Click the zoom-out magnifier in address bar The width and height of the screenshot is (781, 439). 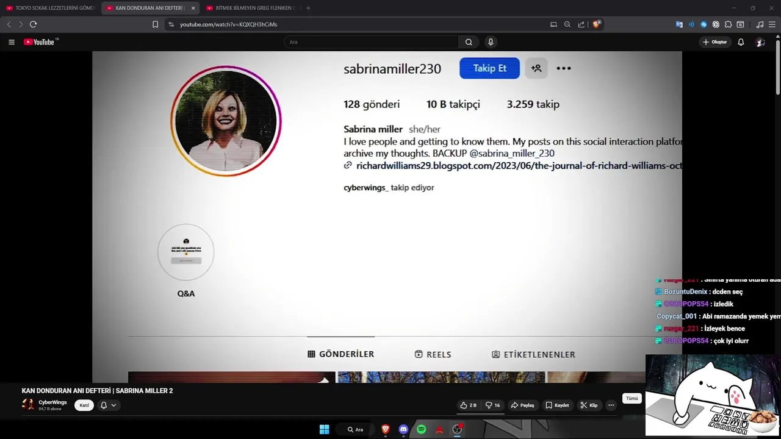point(567,24)
